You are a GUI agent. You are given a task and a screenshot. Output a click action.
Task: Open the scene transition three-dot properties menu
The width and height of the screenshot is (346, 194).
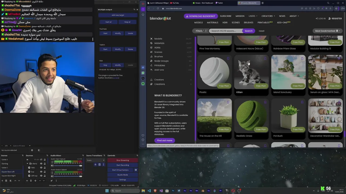coord(104,164)
